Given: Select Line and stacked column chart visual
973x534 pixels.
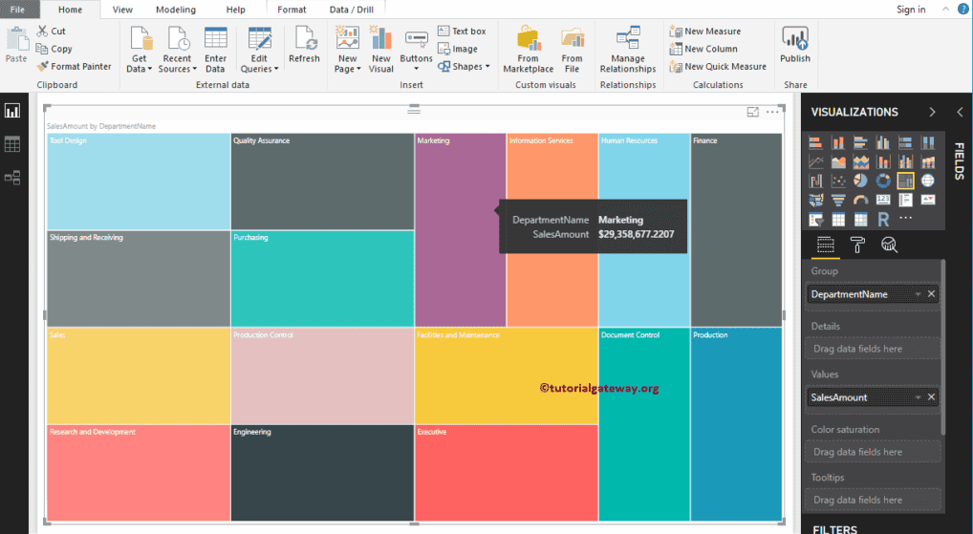Looking at the screenshot, I should (883, 161).
